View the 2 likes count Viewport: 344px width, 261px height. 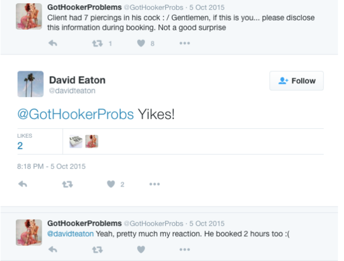point(20,145)
